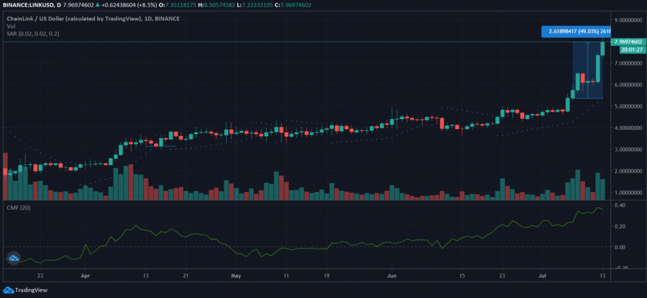Click the 19 date label on time axis

[x=326, y=276]
